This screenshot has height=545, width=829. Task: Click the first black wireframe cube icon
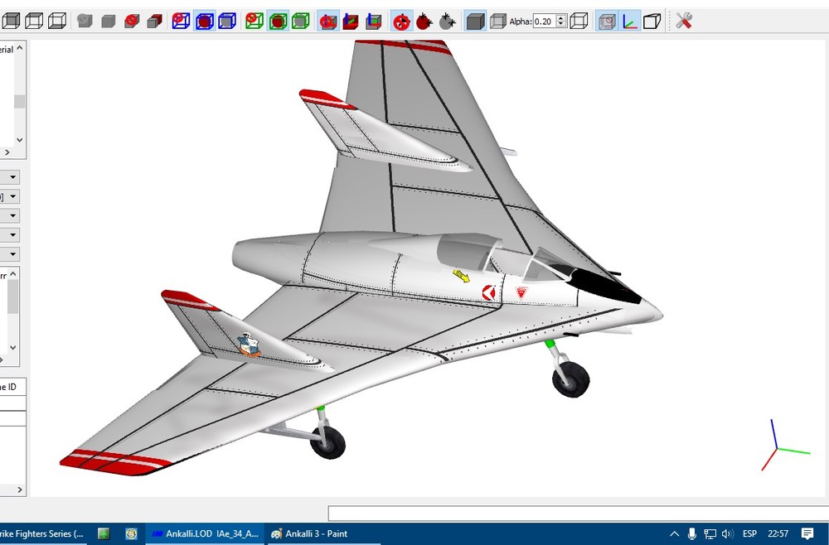11,22
